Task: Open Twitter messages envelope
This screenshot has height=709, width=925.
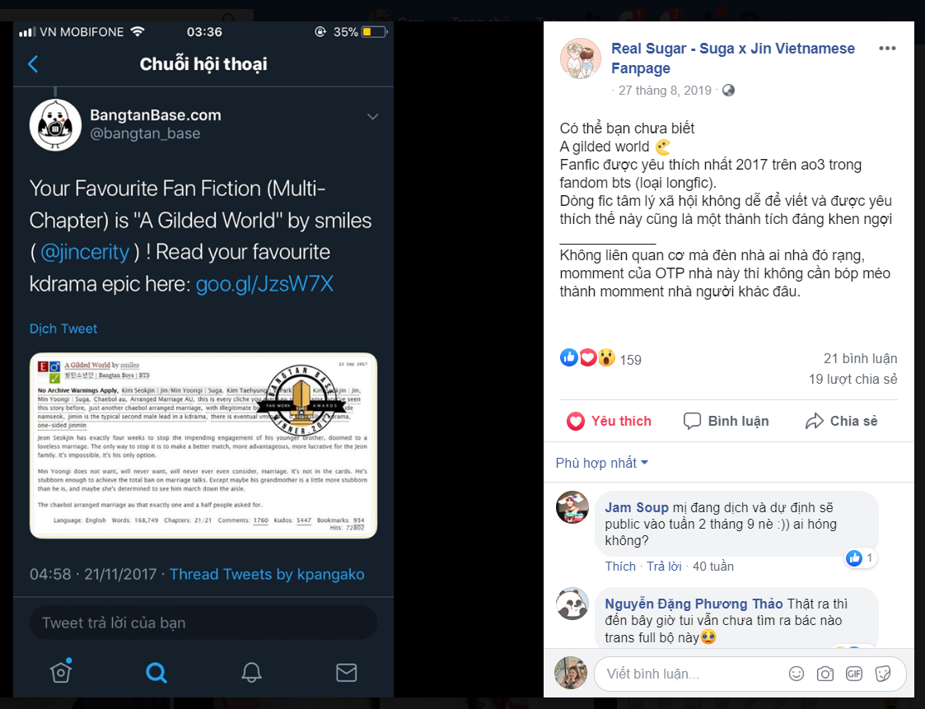Action: [346, 673]
